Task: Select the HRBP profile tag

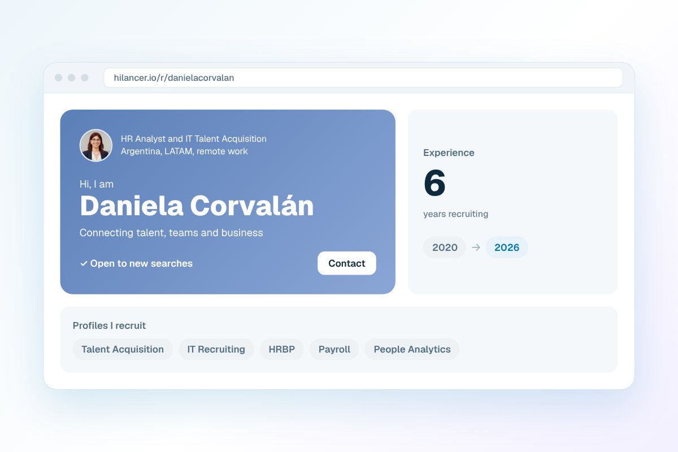Action: coord(282,349)
